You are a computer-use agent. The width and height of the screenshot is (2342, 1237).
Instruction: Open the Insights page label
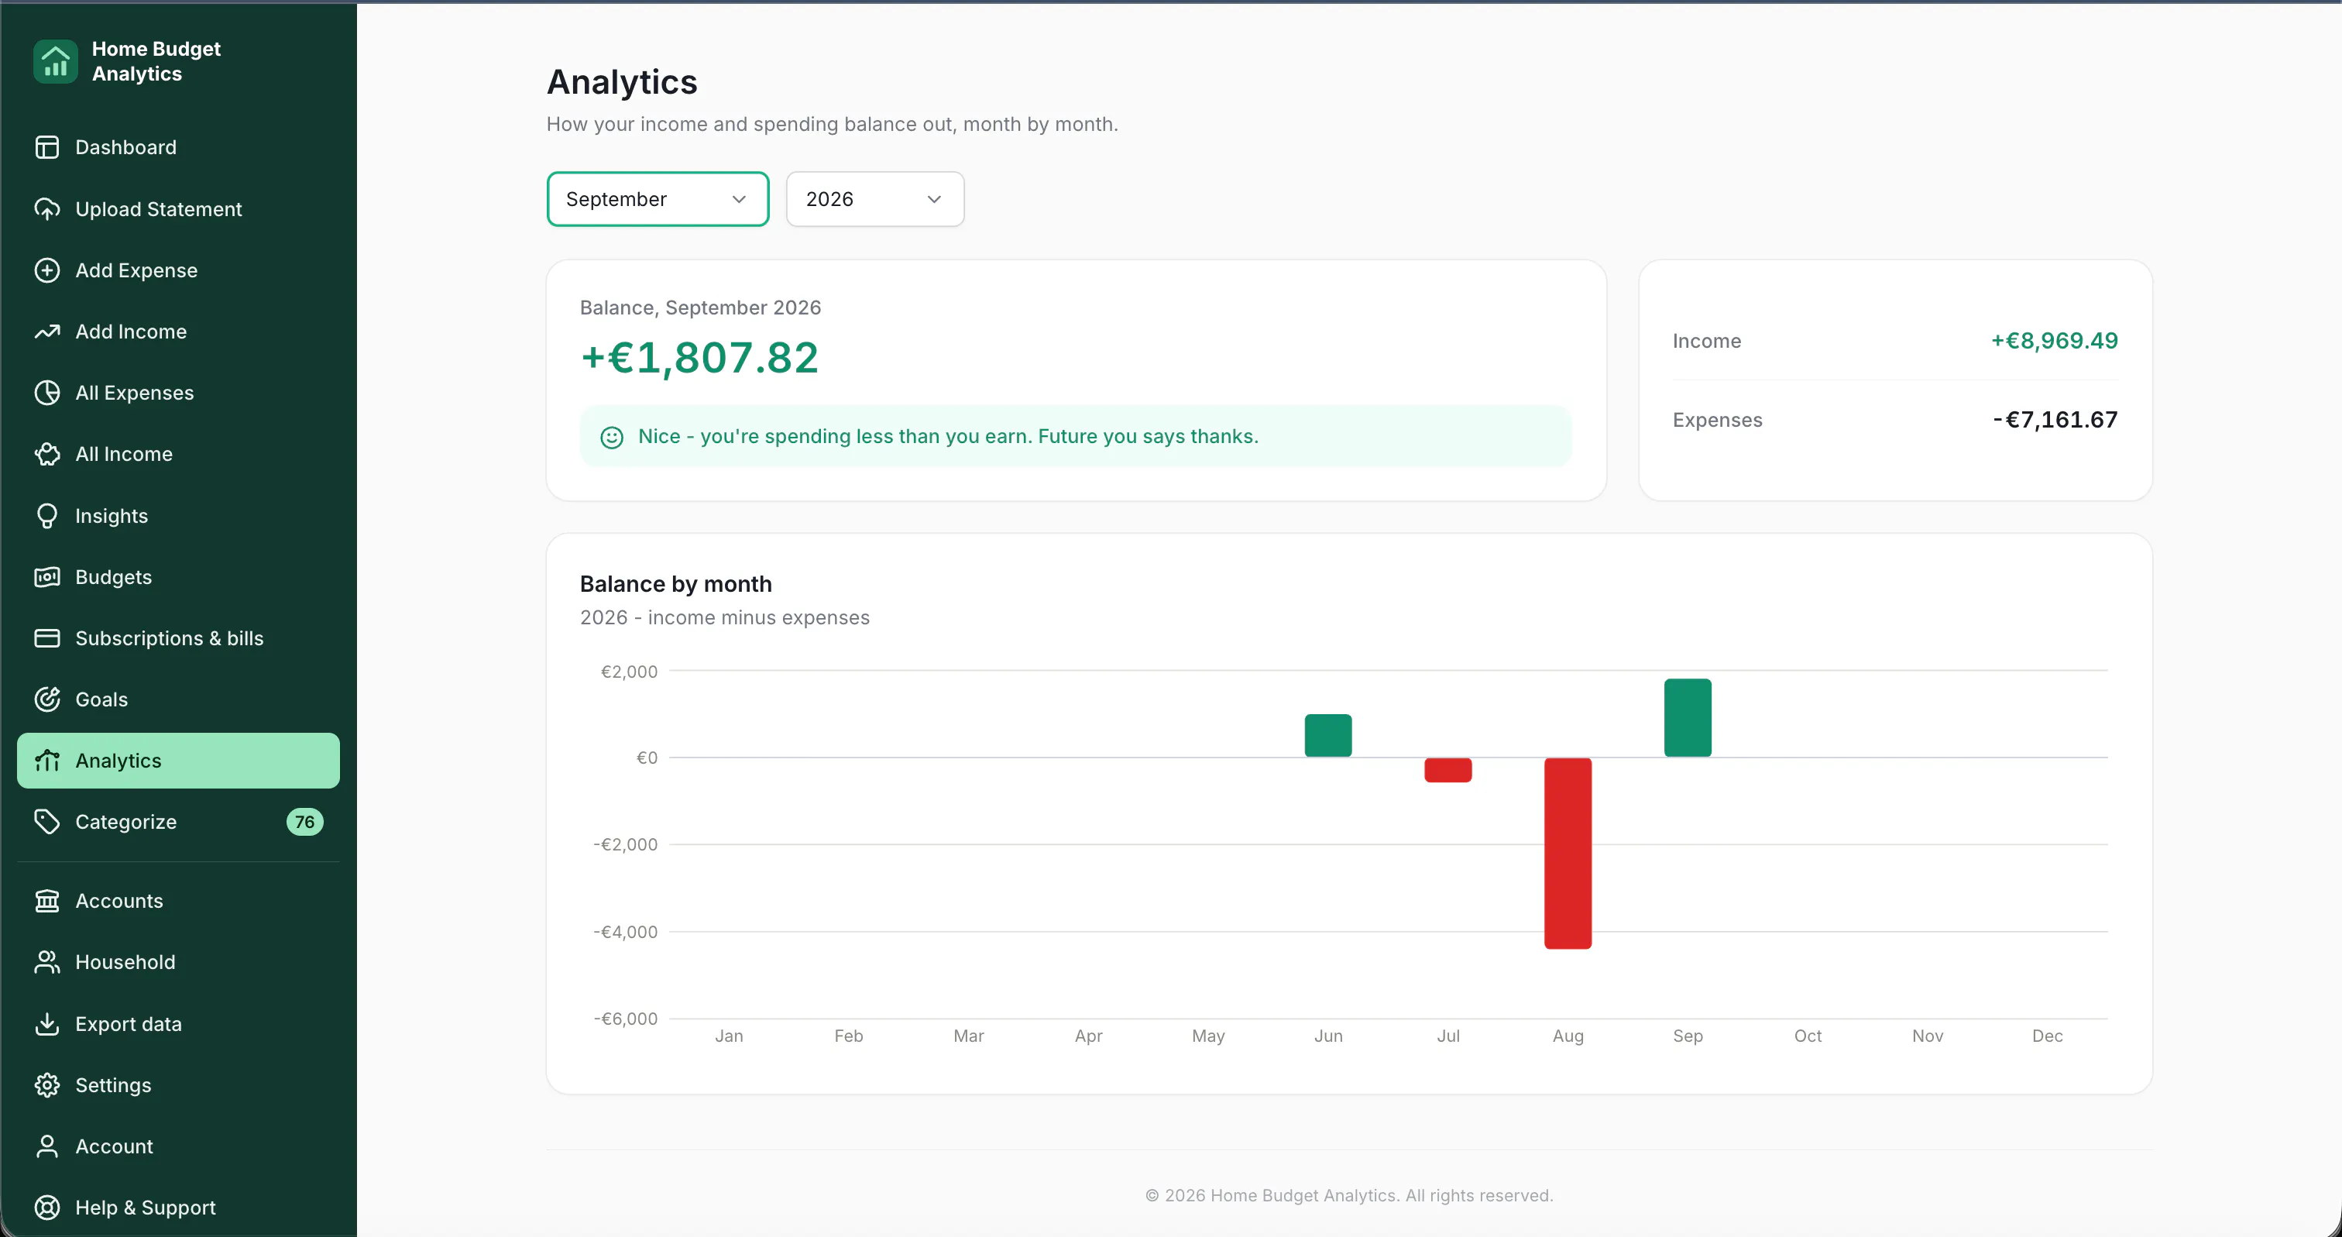coord(112,516)
